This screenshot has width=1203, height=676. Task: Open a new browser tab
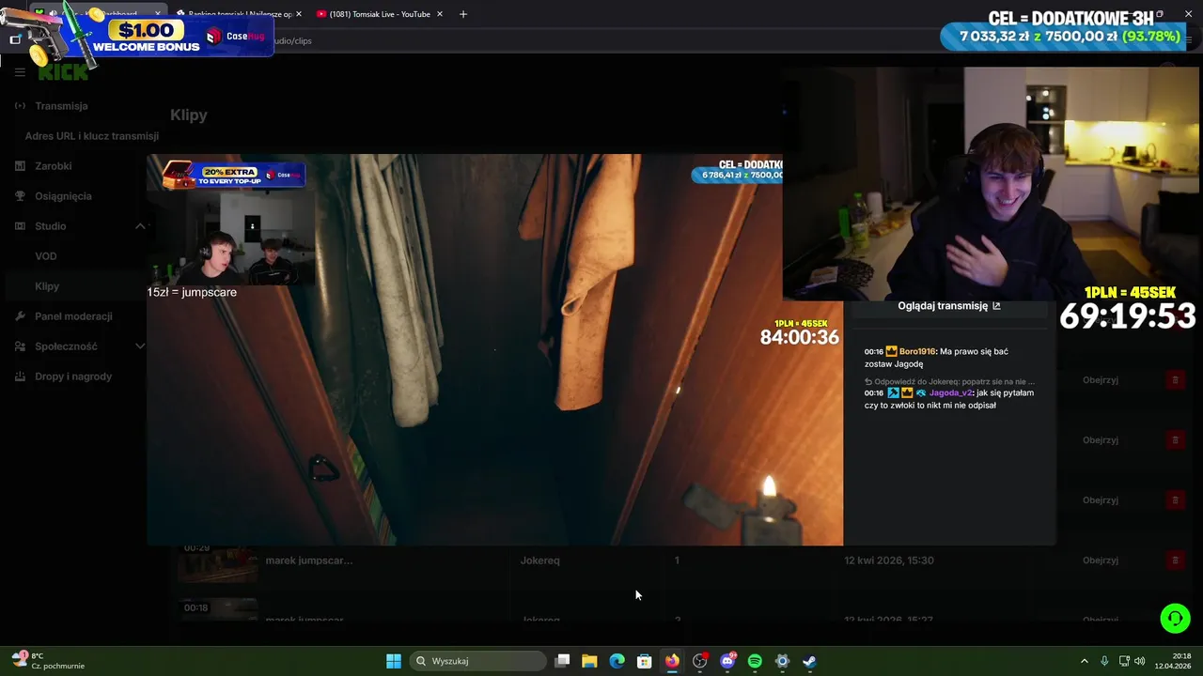pyautogui.click(x=462, y=14)
